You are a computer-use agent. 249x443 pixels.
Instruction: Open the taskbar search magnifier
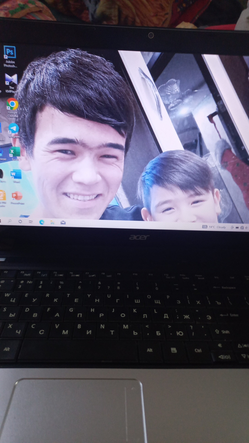[x=10, y=221]
